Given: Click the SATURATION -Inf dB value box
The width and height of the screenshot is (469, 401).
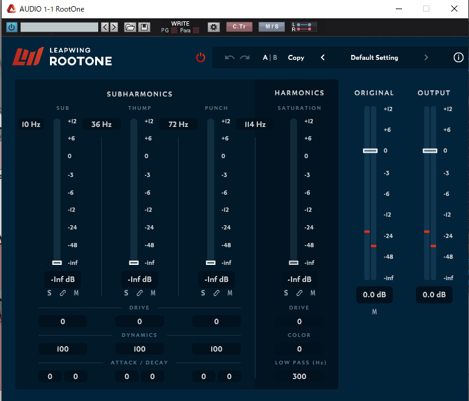Looking at the screenshot, I should click(299, 279).
